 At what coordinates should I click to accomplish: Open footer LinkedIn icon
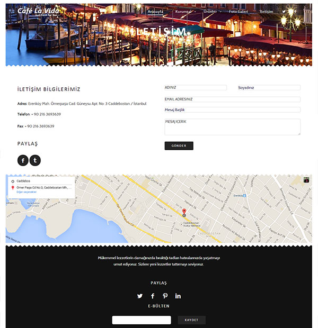click(x=178, y=296)
